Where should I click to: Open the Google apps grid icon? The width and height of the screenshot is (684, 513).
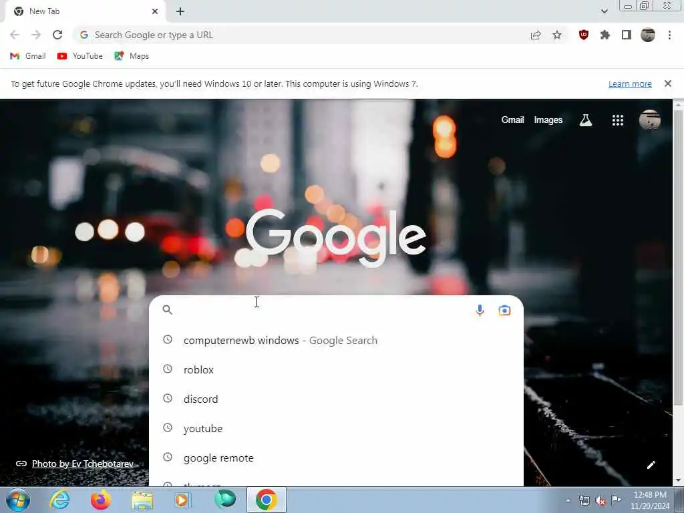(618, 120)
